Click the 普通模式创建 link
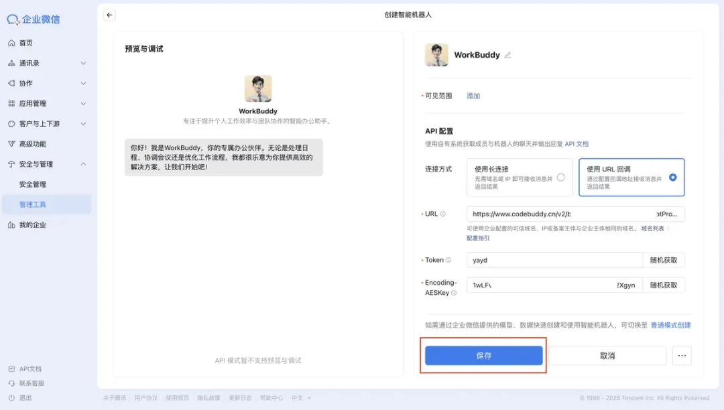 point(670,325)
